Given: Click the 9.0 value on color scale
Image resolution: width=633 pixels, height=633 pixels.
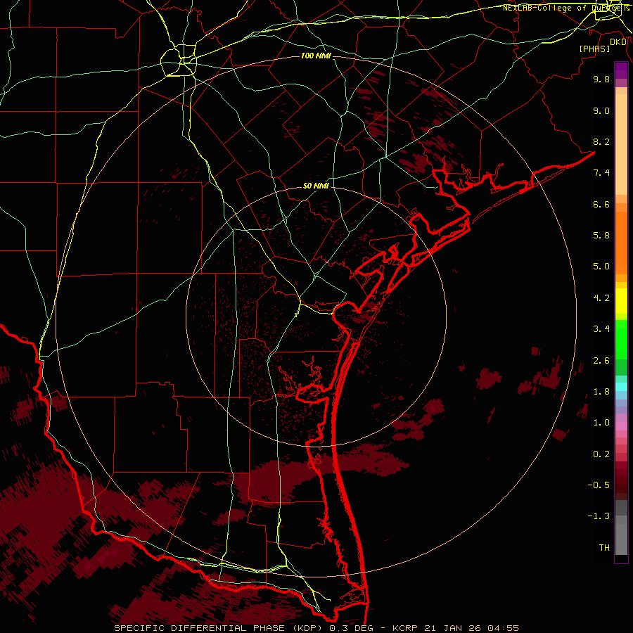Looking at the screenshot, I should pos(601,110).
